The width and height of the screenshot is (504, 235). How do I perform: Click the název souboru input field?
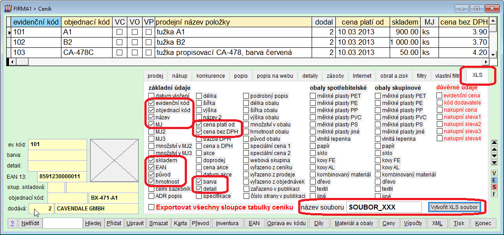[x=384, y=207]
